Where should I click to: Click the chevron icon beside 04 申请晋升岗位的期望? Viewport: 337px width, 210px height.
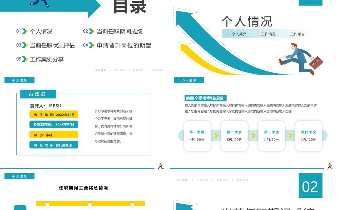[92, 45]
